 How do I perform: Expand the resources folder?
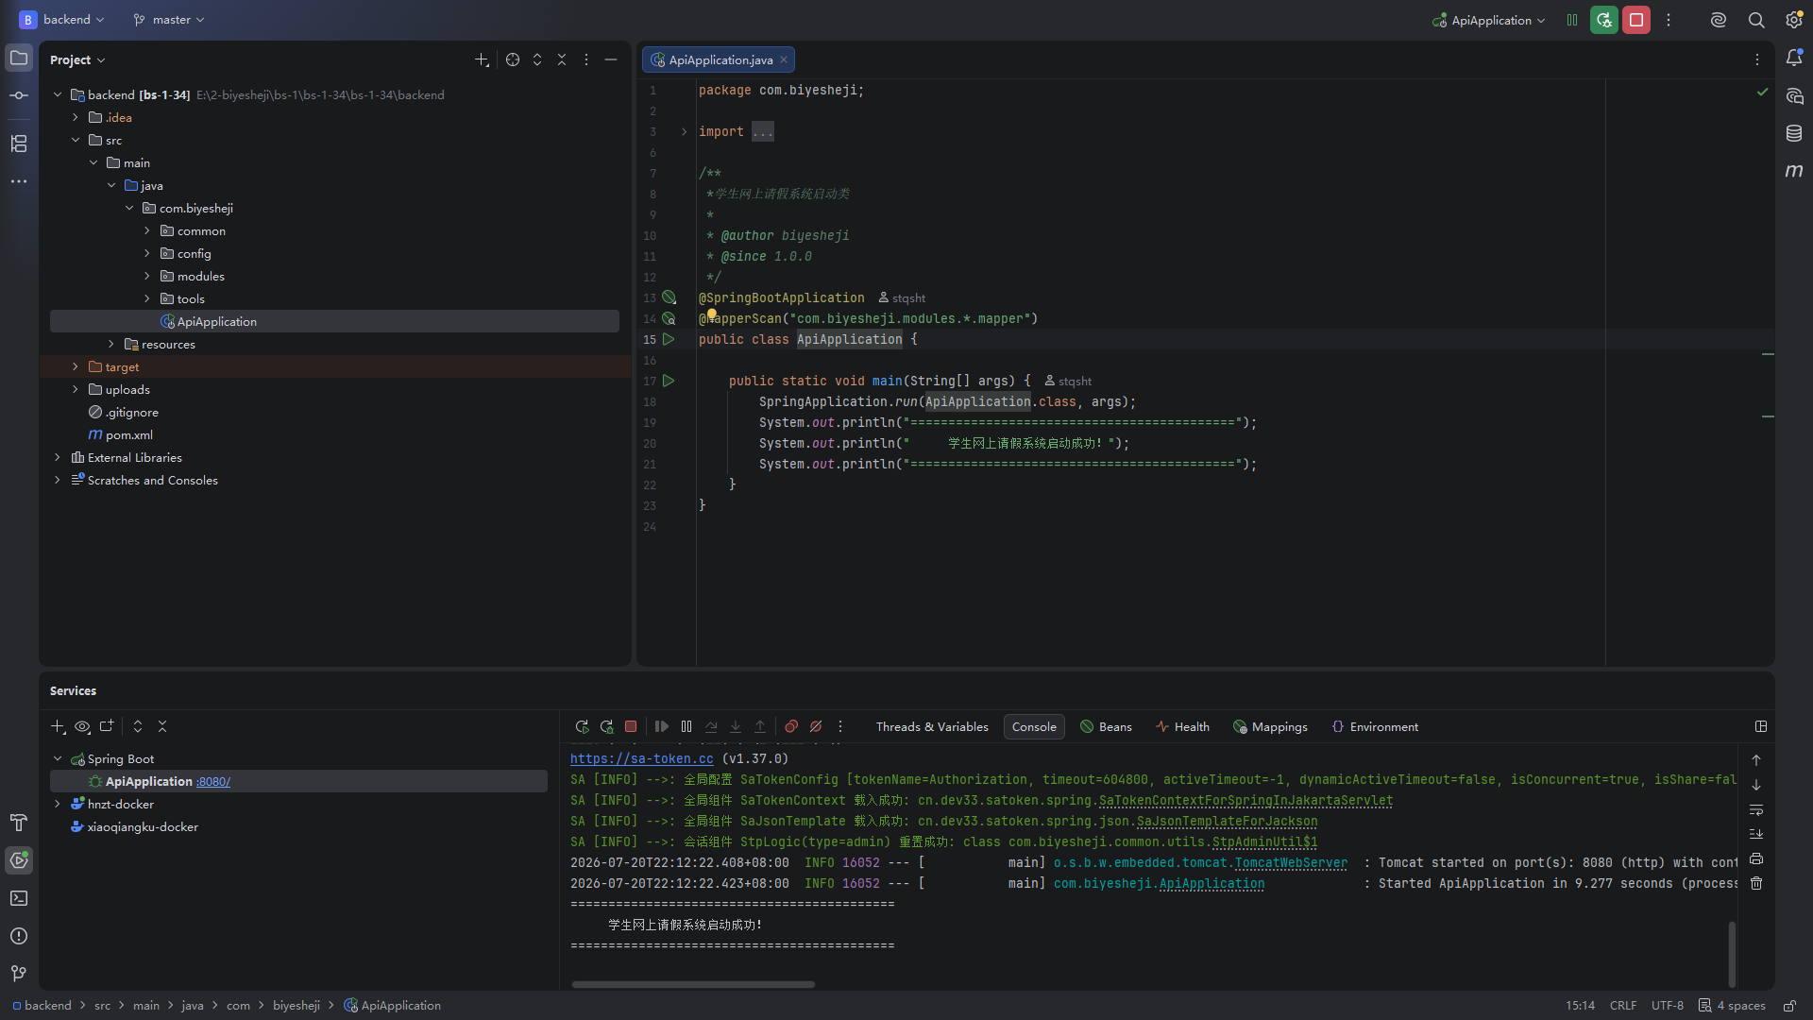pos(111,344)
